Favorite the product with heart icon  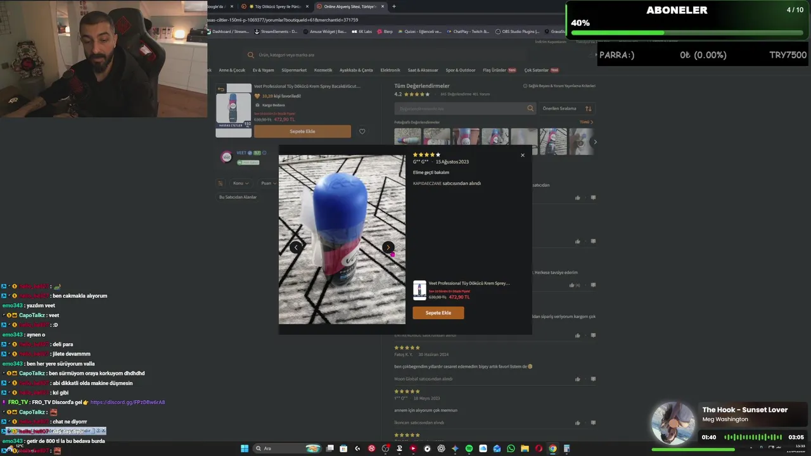click(362, 132)
